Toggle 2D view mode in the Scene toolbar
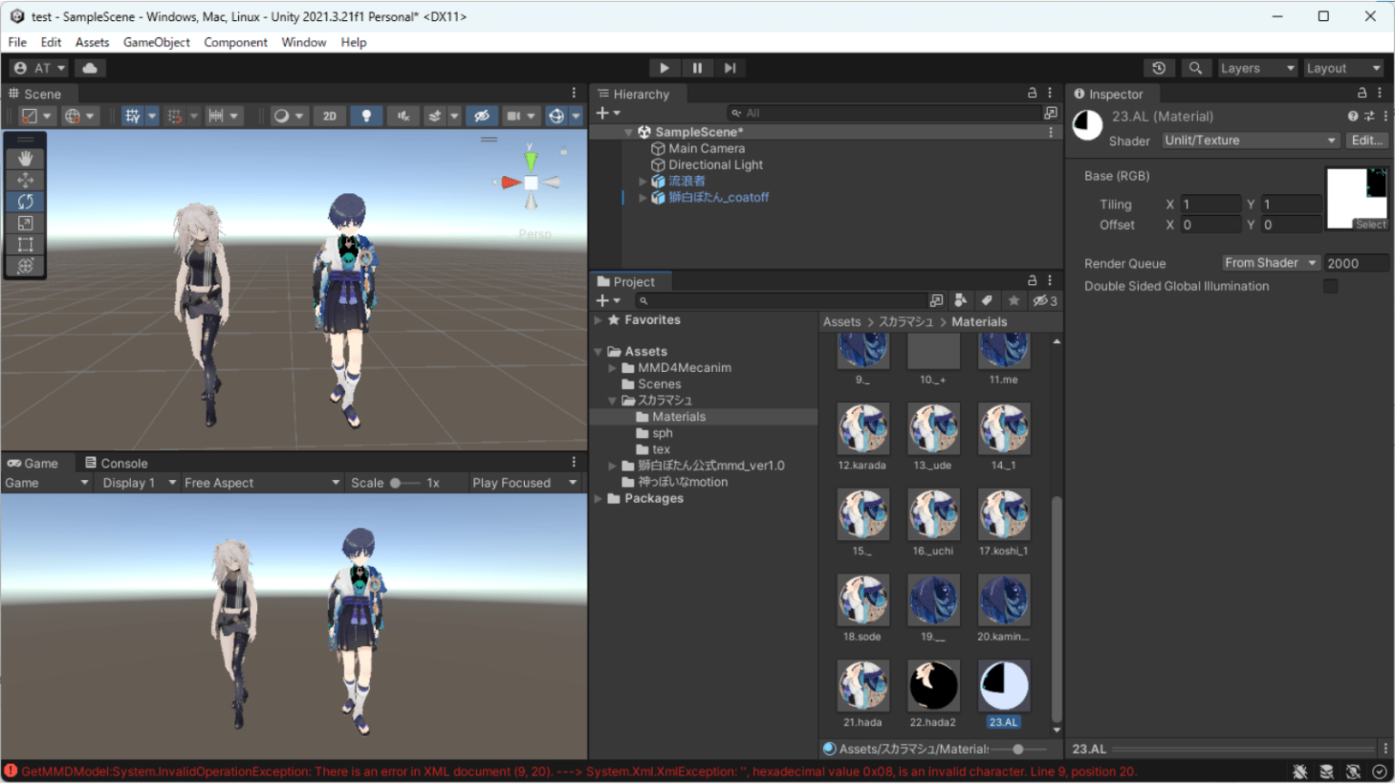 [x=329, y=115]
